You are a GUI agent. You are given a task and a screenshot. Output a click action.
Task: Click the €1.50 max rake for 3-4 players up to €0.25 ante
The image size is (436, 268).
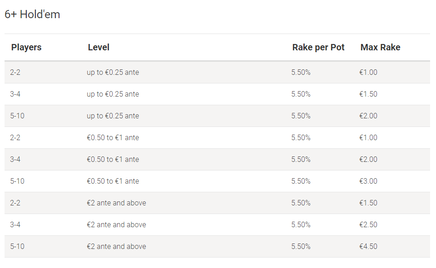click(368, 94)
